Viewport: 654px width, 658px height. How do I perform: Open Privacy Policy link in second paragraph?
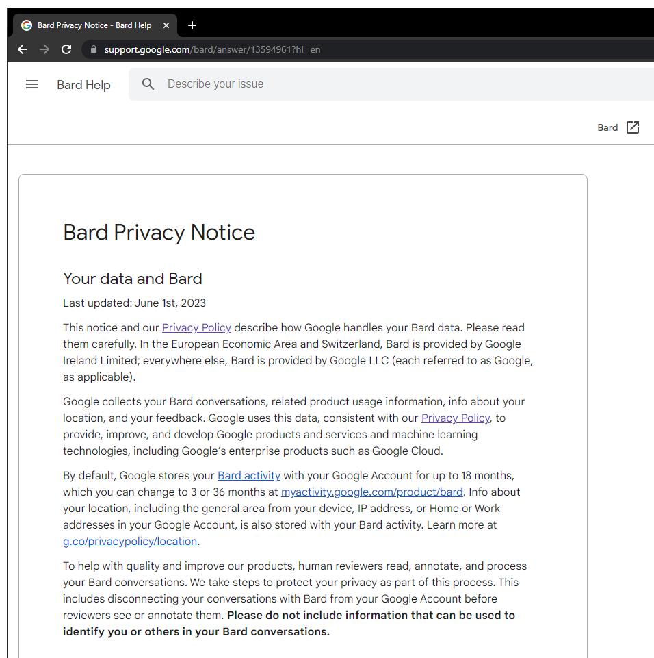pos(456,418)
